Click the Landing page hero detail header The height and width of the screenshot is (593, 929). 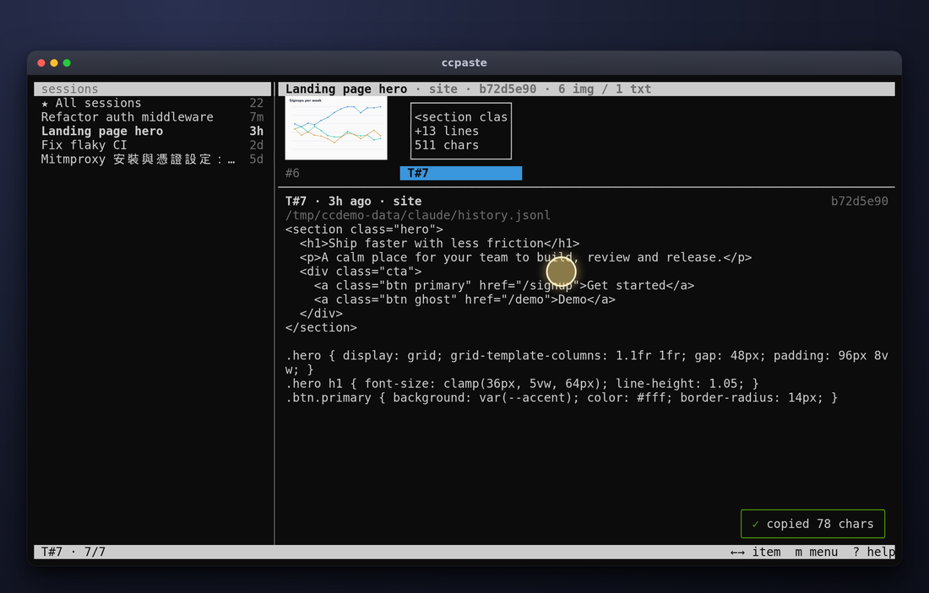tap(587, 89)
